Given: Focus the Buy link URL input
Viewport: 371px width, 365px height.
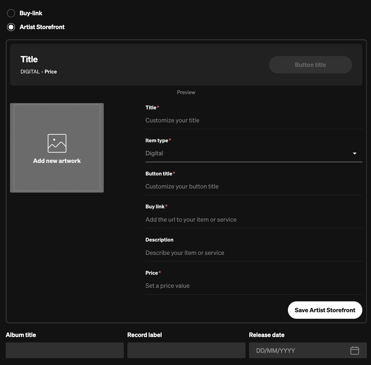Looking at the screenshot, I should pyautogui.click(x=254, y=220).
